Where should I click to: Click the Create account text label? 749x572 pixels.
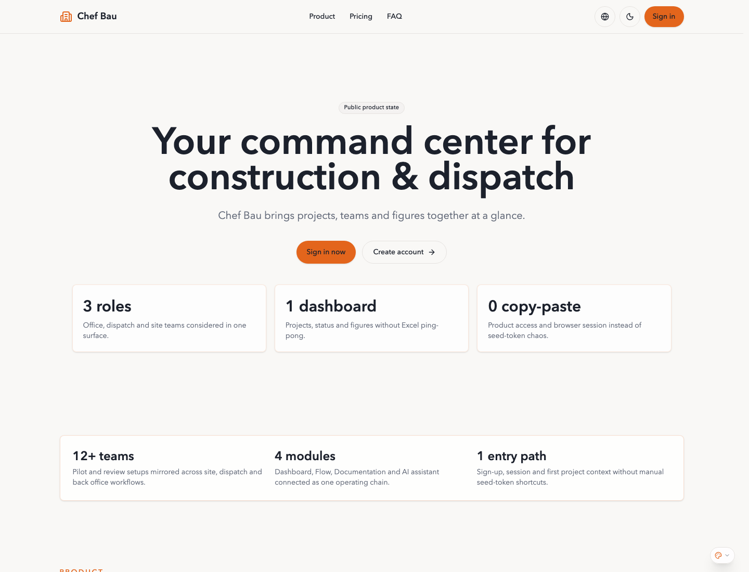(x=398, y=252)
